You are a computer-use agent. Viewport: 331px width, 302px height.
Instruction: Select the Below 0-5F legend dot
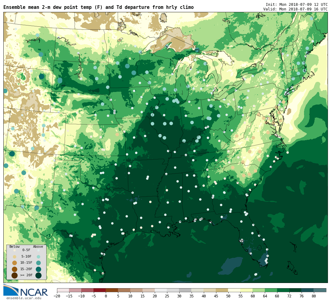tap(15, 250)
